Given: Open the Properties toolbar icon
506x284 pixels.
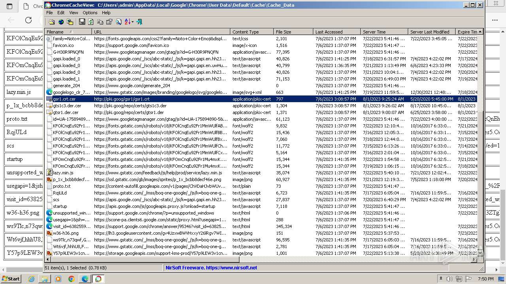Looking at the screenshot, I should pyautogui.click(x=109, y=22).
